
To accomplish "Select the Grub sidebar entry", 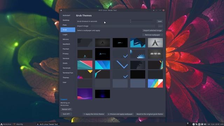I will pyautogui.click(x=68, y=30).
